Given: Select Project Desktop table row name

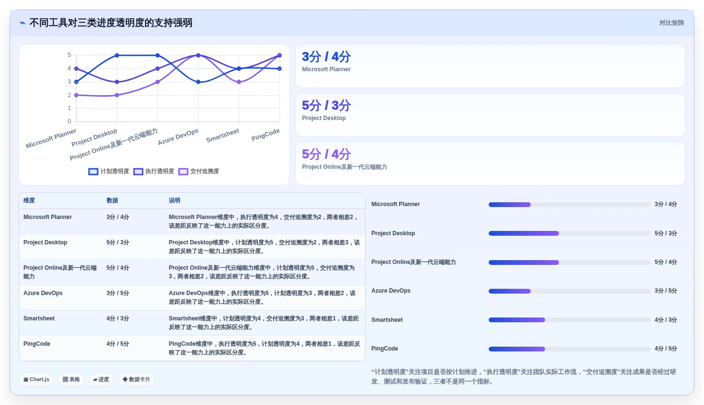Looking at the screenshot, I should tap(45, 242).
